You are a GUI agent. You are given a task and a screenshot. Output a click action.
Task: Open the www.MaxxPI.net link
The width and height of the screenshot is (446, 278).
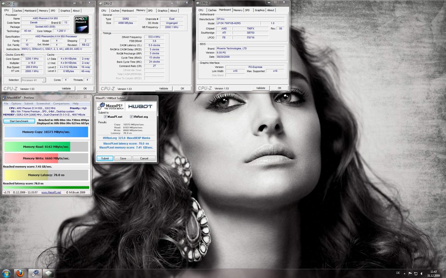51,192
